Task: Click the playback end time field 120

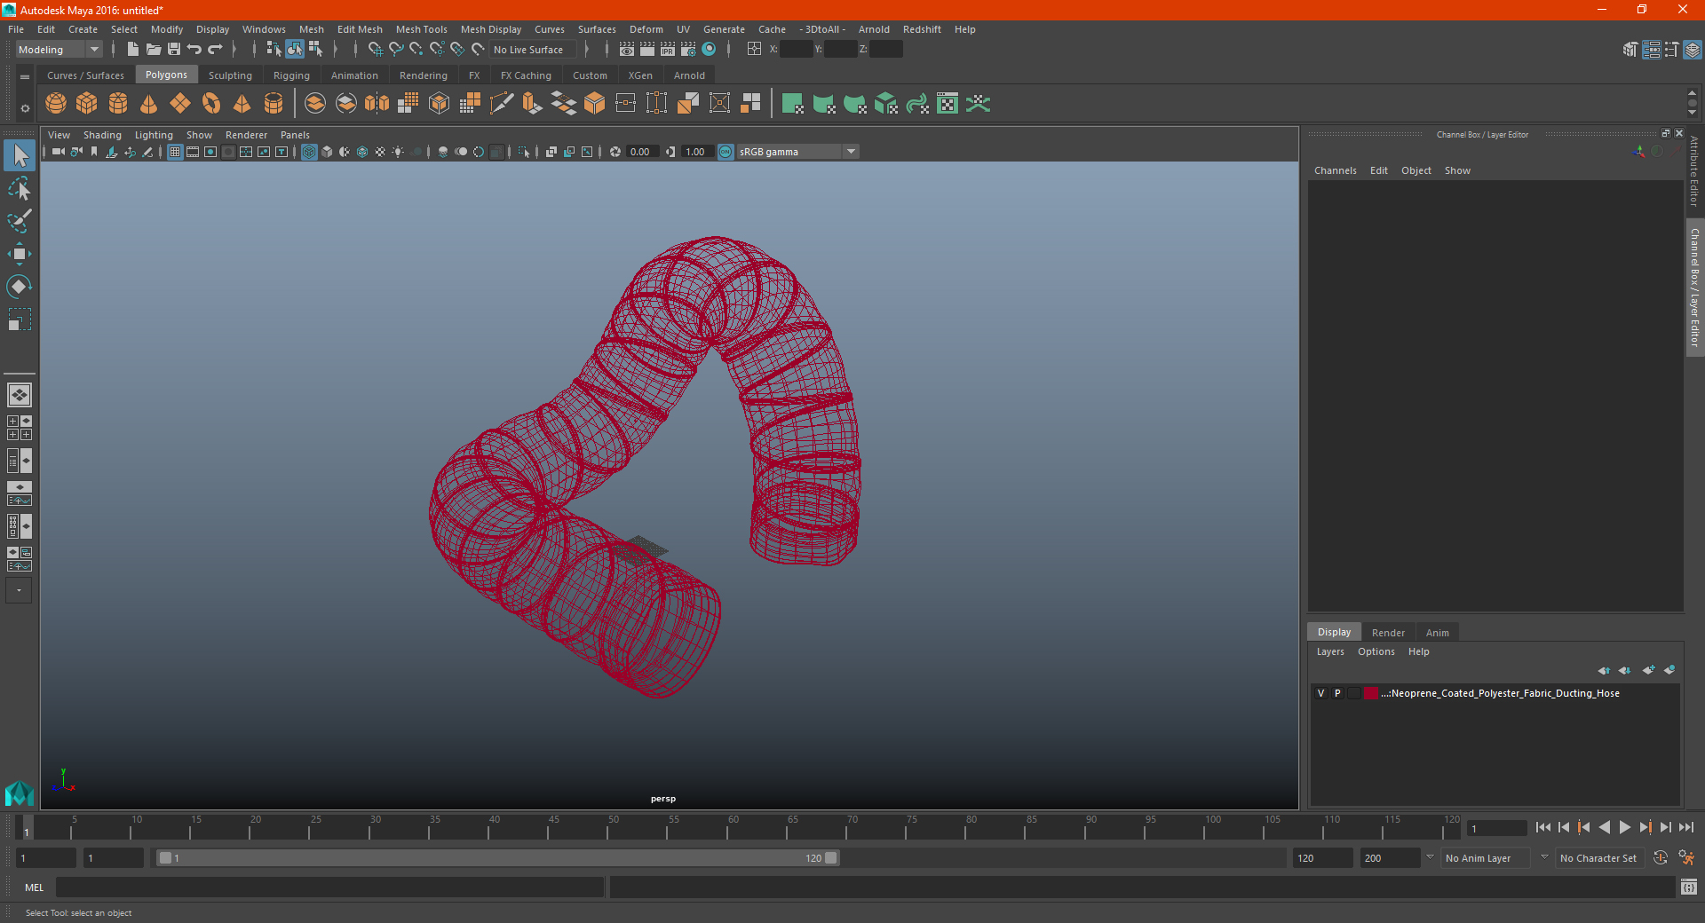Action: tap(1322, 858)
